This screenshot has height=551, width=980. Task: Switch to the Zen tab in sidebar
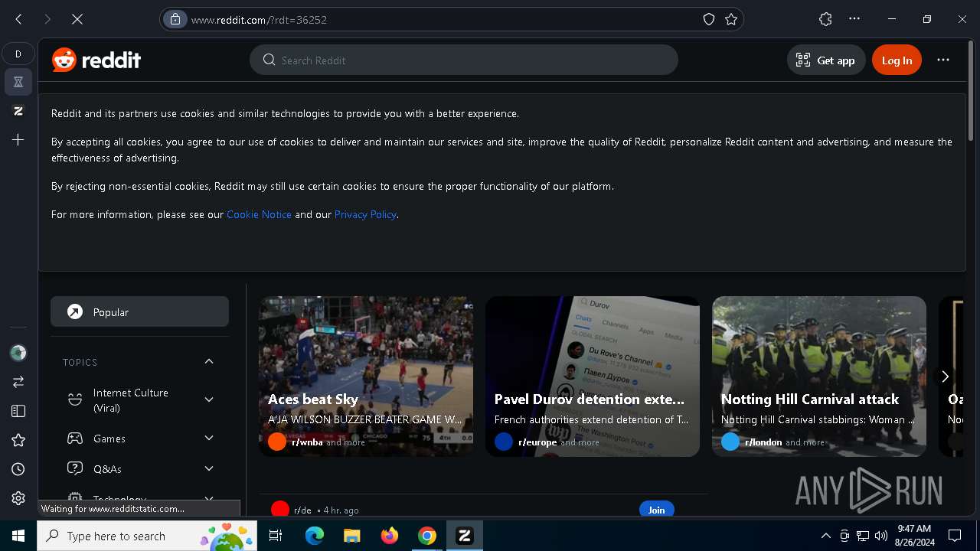coord(18,111)
